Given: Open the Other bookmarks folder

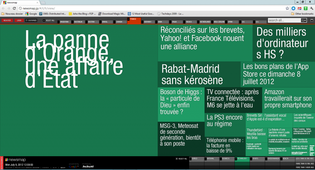Looking at the screenshot, I should (x=302, y=14).
